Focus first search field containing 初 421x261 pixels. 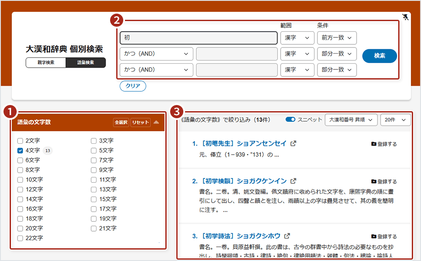click(x=199, y=38)
